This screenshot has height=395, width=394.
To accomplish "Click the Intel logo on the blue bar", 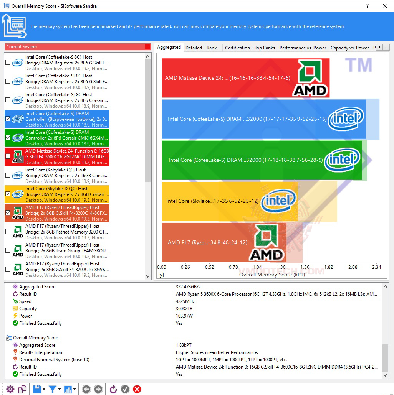I will [x=346, y=119].
